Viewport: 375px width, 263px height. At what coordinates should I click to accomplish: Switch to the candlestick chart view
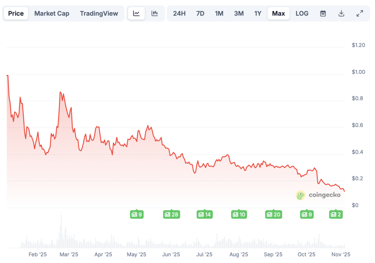155,13
